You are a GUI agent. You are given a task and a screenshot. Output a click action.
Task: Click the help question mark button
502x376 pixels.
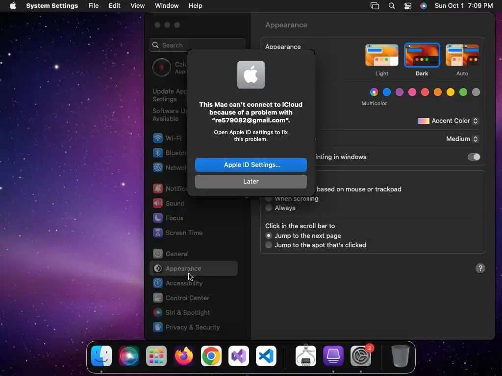480,268
